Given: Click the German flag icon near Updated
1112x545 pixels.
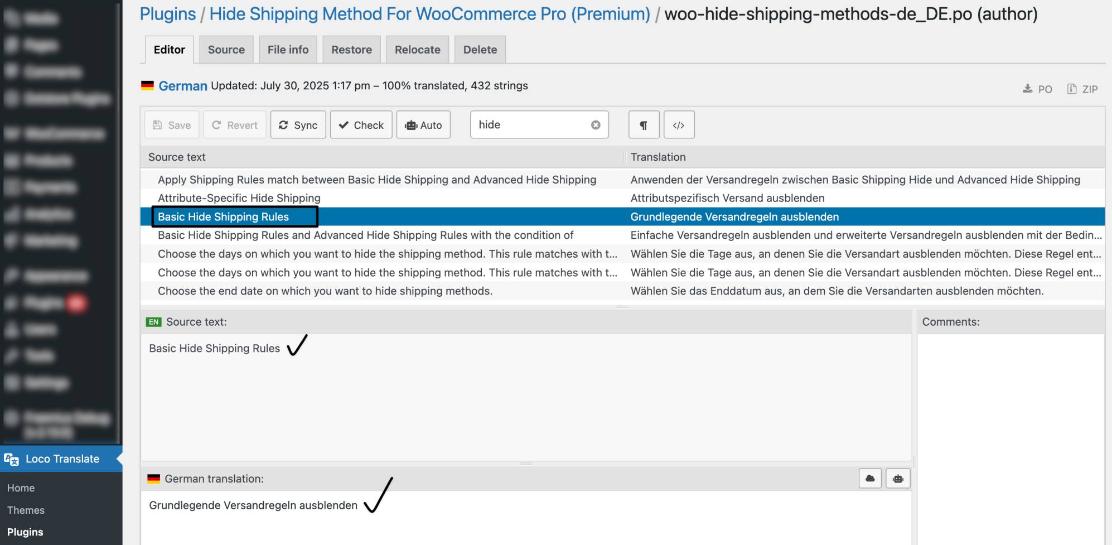Looking at the screenshot, I should coord(147,86).
